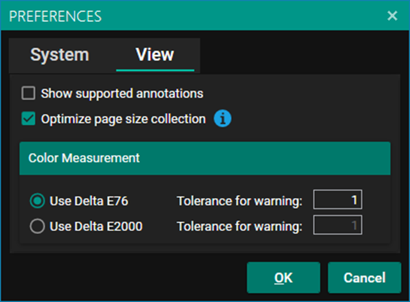Click the Show supported annotations label text
The height and width of the screenshot is (302, 410).
122,94
